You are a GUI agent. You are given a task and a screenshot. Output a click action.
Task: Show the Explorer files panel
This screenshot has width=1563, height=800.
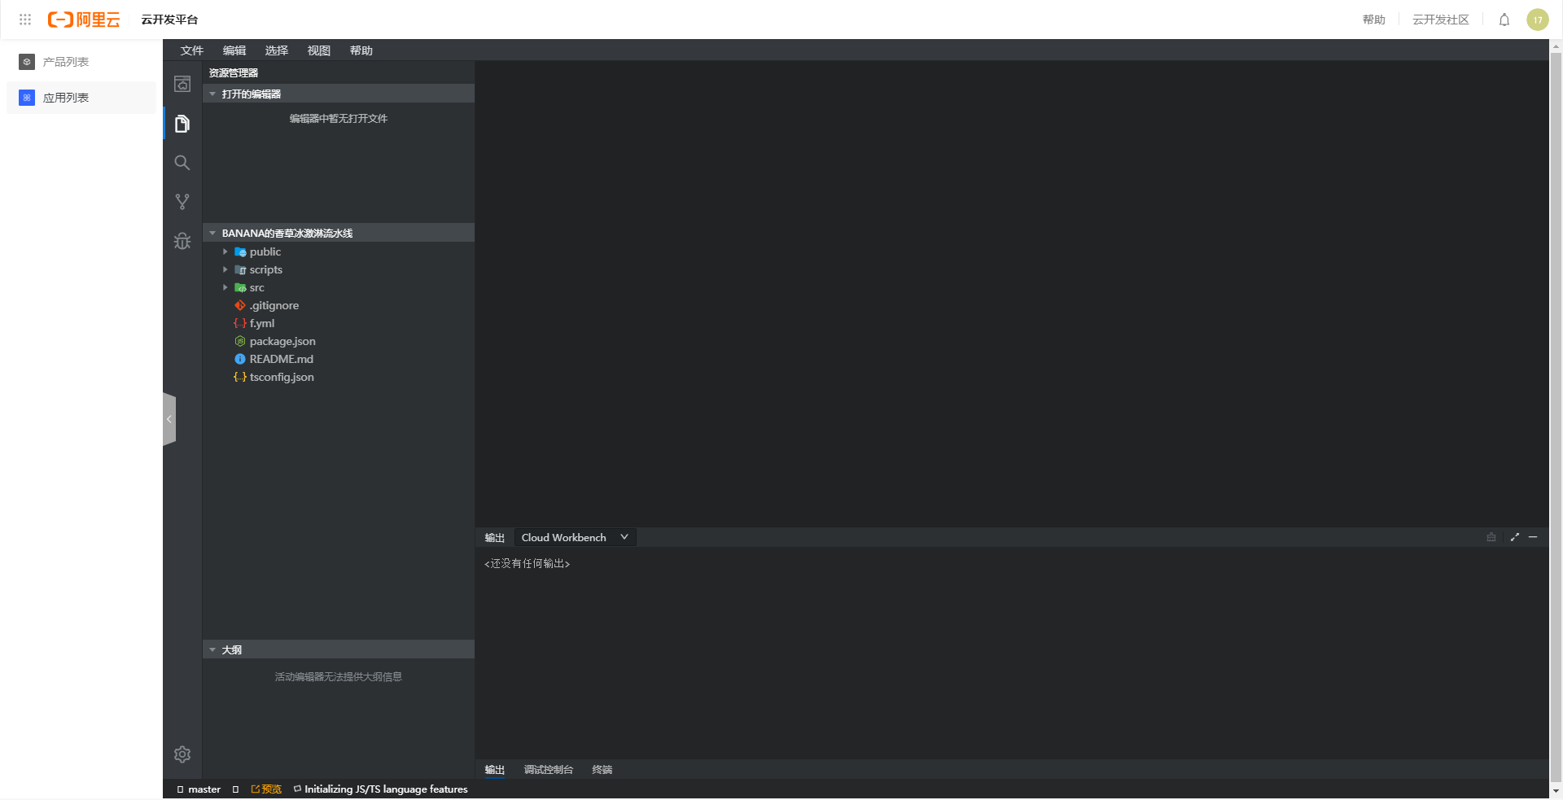pos(182,124)
